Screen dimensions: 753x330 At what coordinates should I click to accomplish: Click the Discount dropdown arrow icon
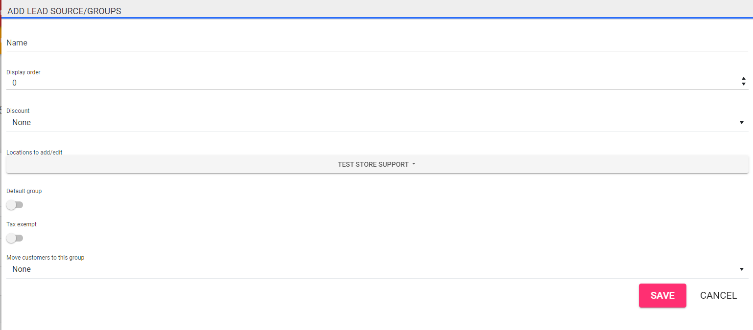[742, 123]
